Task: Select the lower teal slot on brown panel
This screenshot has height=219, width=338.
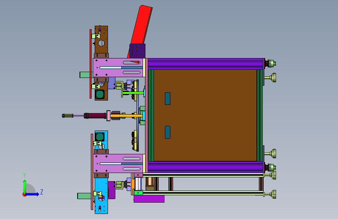Action: pos(168,132)
